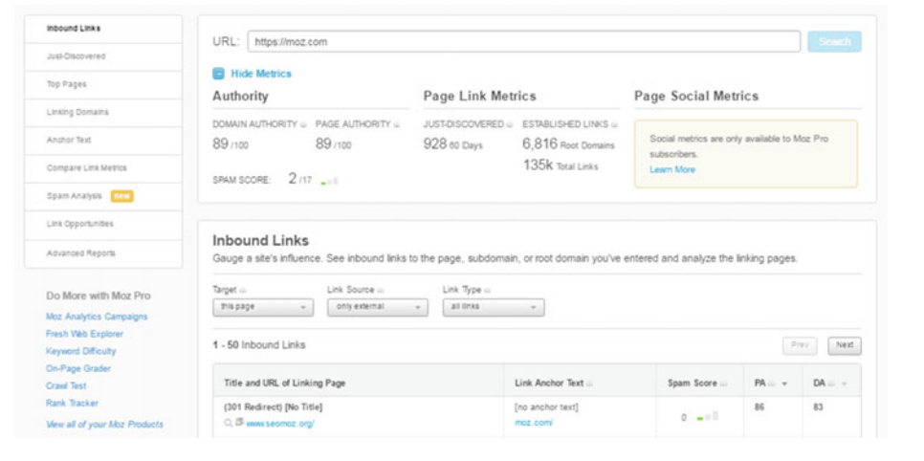Viewport: 924px width, 461px height.
Task: Sort by DA column arrow
Action: click(845, 384)
